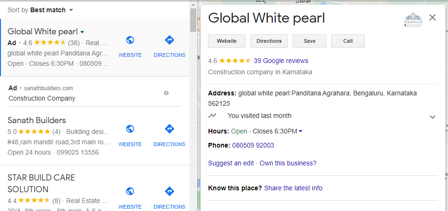This screenshot has height=211, width=448.
Task: Click phone number 080509 92003 link
Action: coord(253,145)
